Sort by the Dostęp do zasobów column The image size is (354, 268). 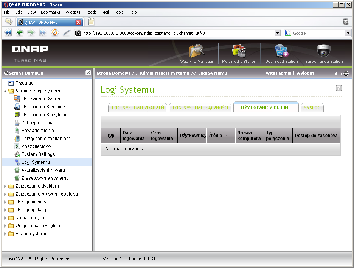pos(316,136)
